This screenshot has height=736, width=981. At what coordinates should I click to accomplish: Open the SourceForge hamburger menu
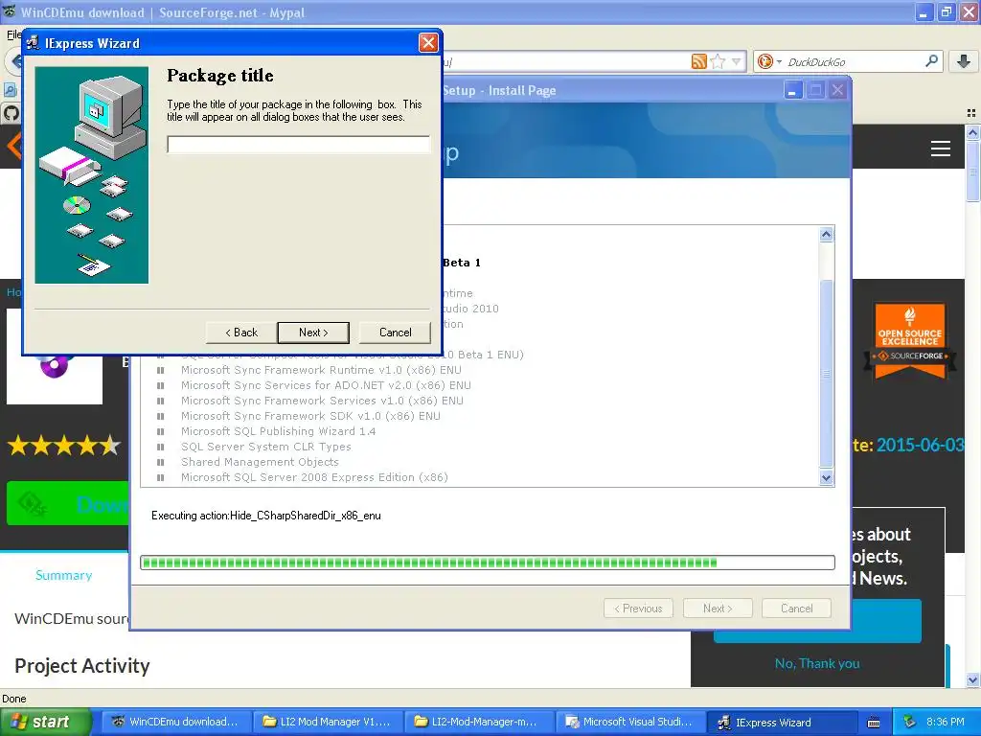(x=941, y=149)
